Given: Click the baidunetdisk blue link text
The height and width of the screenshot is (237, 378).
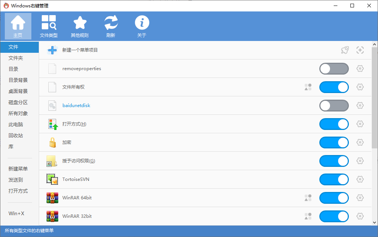Looking at the screenshot, I should click(x=76, y=106).
